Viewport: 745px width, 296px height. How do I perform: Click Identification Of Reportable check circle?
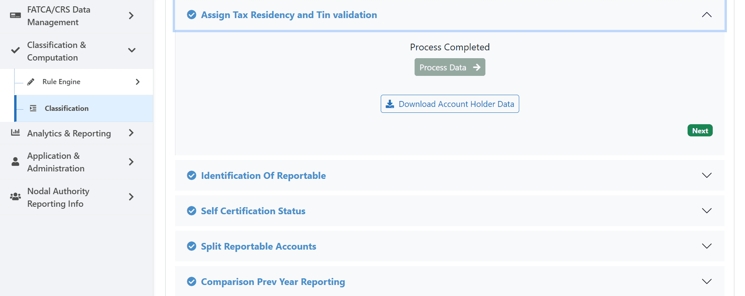[192, 175]
